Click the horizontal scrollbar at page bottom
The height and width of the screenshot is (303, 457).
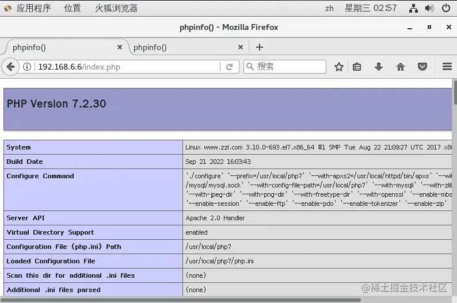pos(181,300)
